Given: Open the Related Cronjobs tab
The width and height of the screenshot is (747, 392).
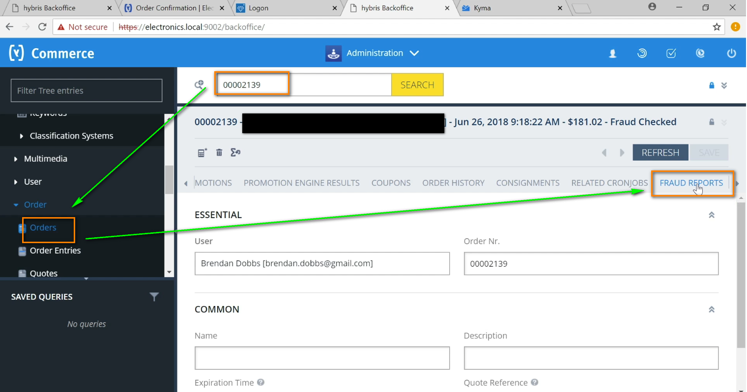Looking at the screenshot, I should (609, 183).
